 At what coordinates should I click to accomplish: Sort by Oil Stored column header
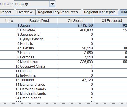[x=75, y=20]
